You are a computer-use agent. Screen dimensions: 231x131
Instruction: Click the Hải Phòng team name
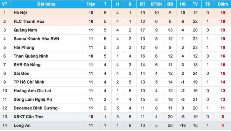pos(24,48)
